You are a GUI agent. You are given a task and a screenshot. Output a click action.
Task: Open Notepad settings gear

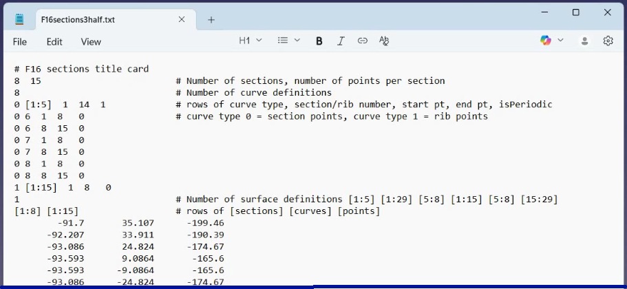608,41
